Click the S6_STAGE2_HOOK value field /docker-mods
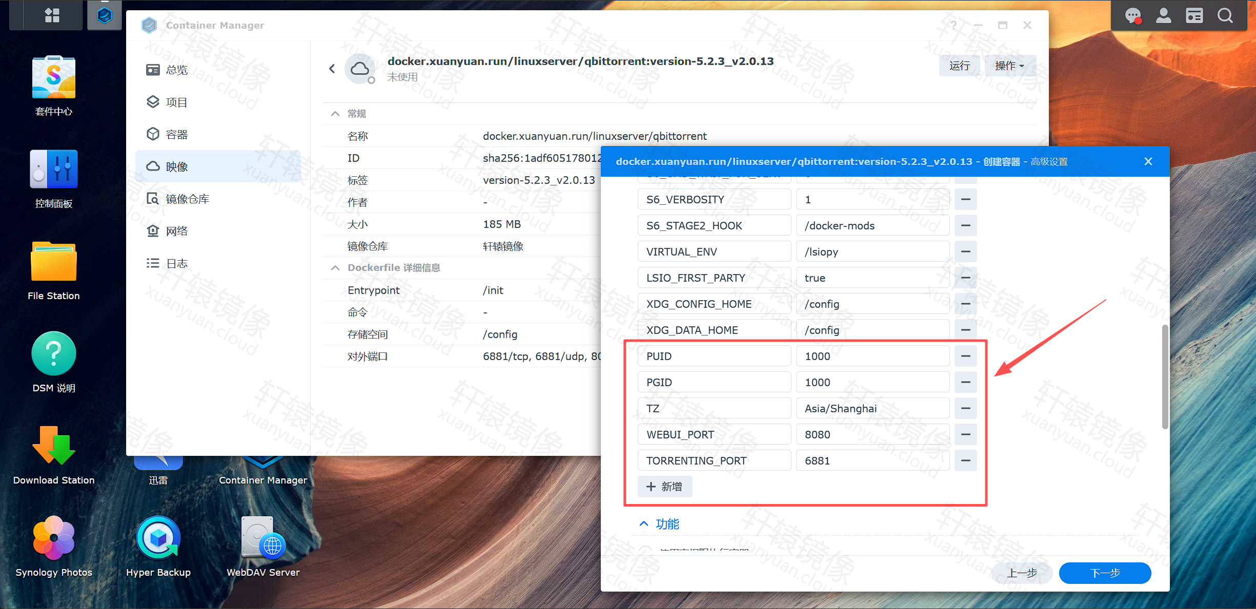1256x609 pixels. pyautogui.click(x=873, y=225)
